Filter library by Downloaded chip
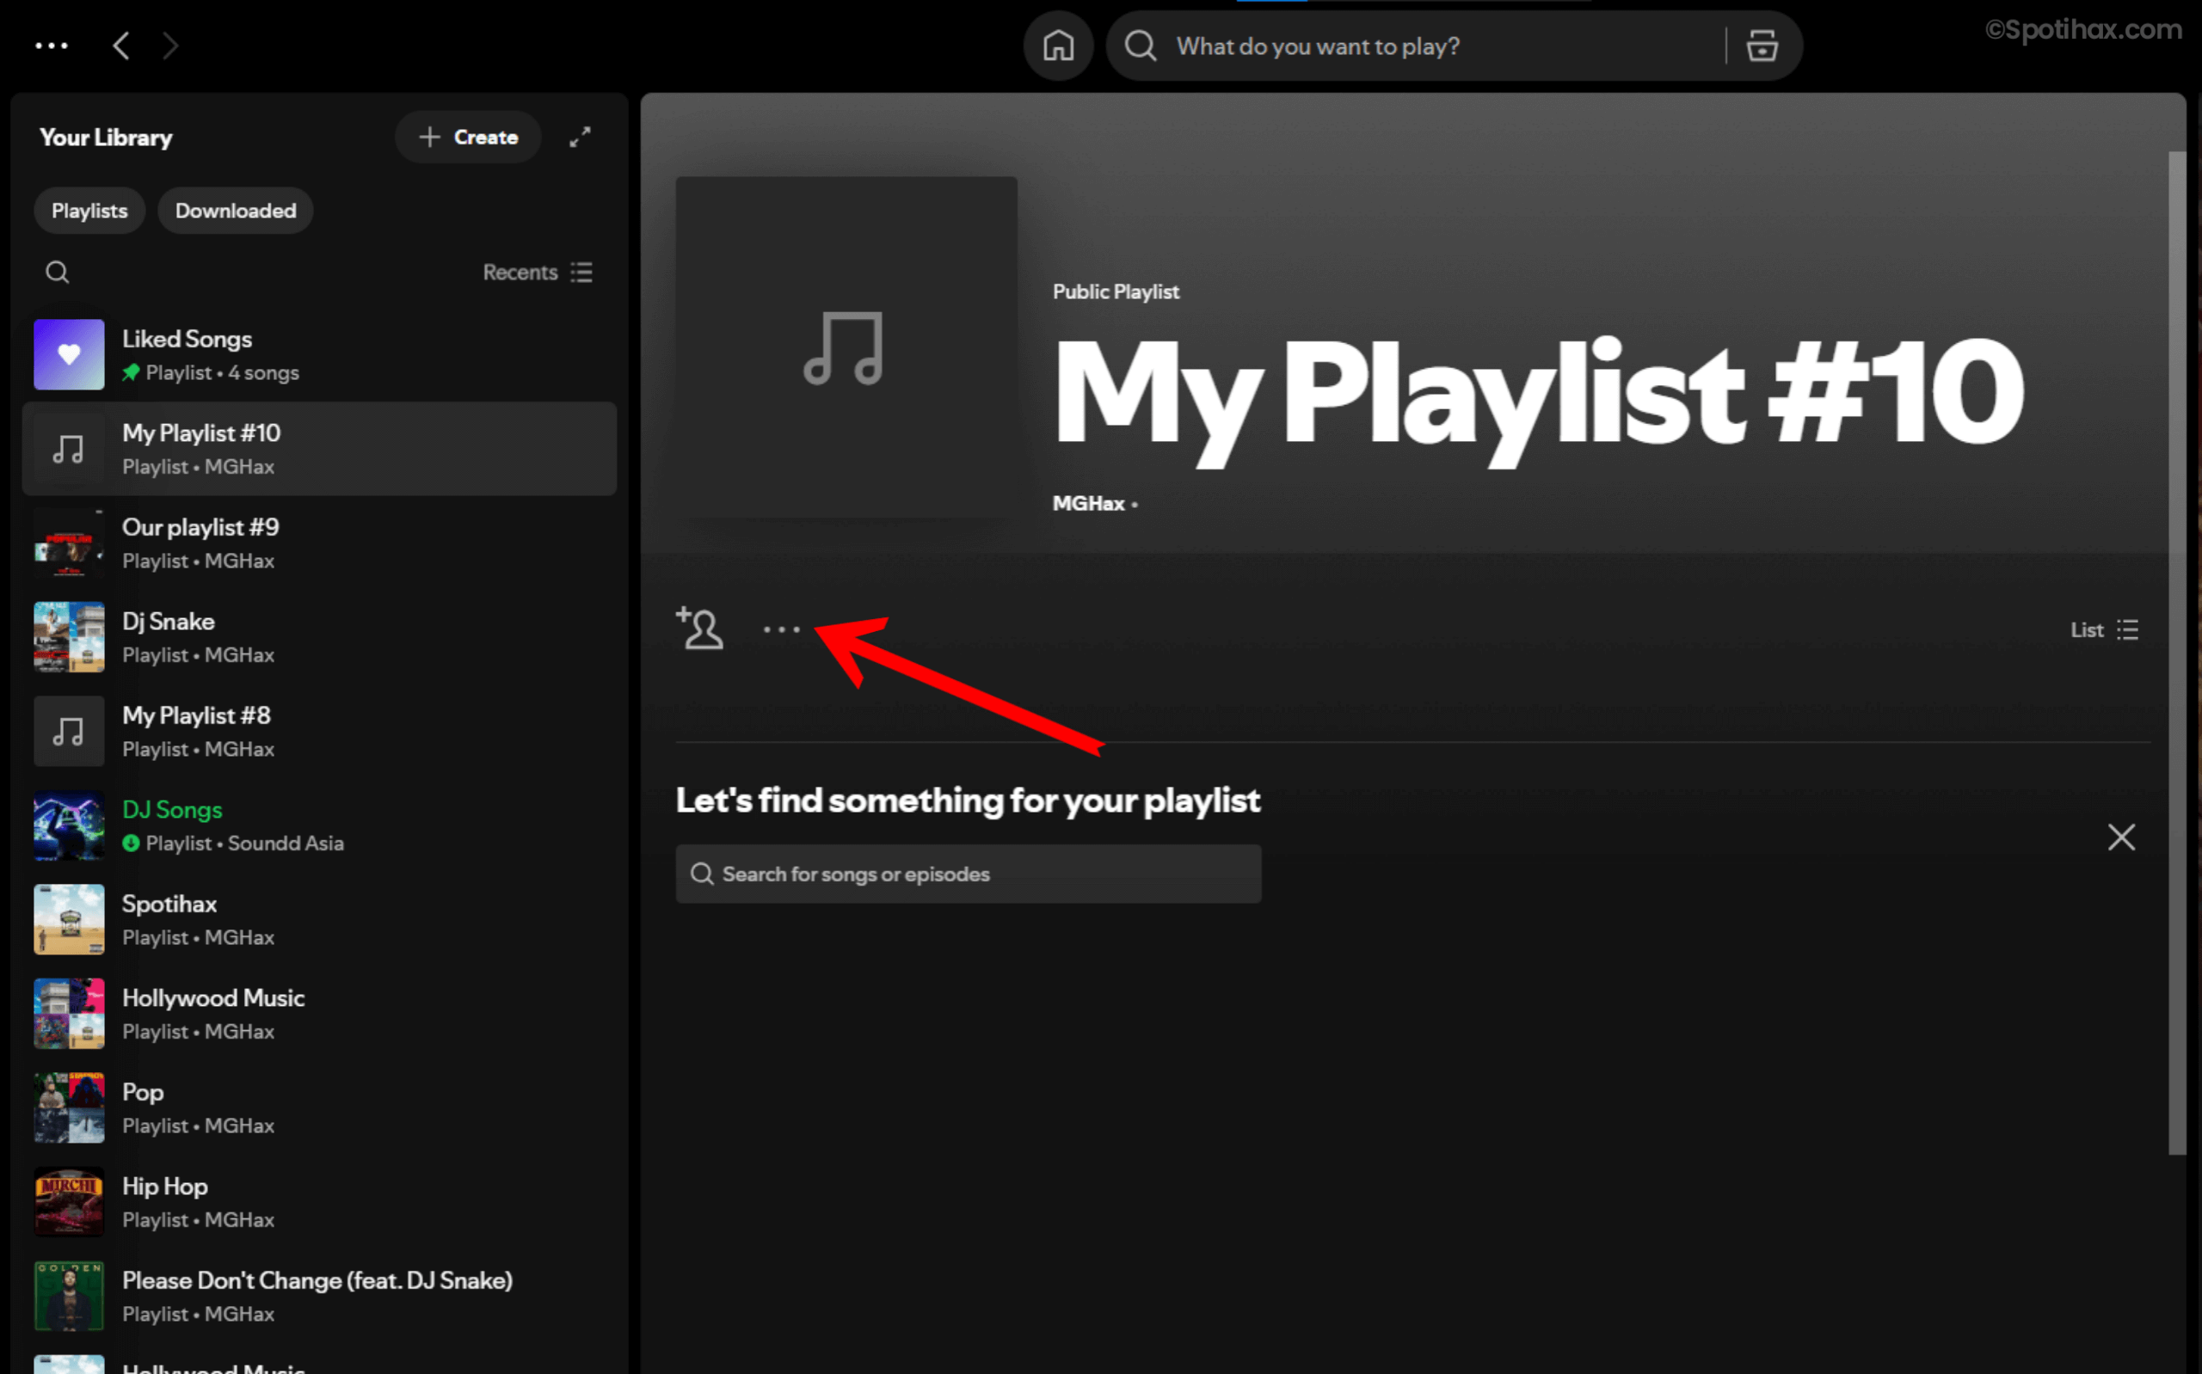 click(x=236, y=211)
